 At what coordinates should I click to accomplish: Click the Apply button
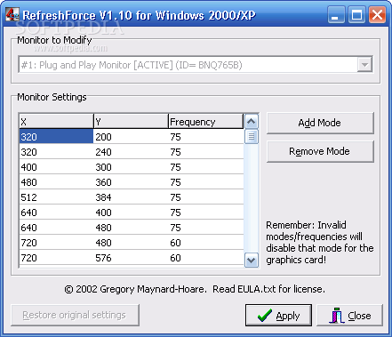tap(278, 315)
